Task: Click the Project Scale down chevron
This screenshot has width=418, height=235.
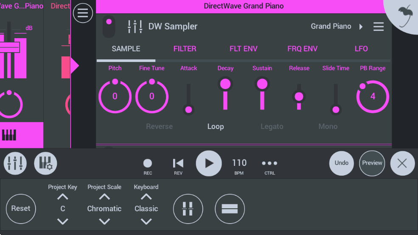Action: (104, 221)
